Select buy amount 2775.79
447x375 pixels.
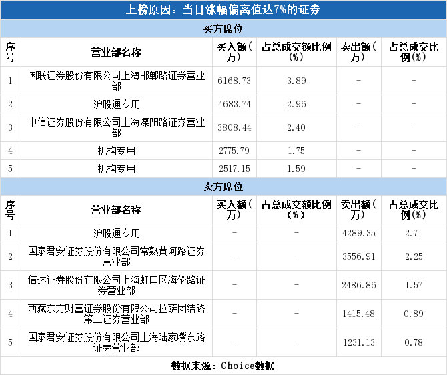tap(234, 151)
